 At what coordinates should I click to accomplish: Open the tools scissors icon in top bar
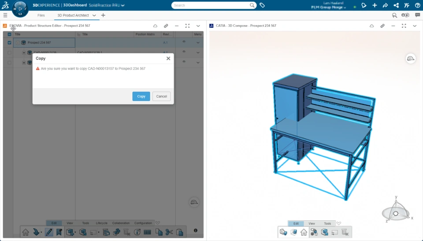(407, 5)
